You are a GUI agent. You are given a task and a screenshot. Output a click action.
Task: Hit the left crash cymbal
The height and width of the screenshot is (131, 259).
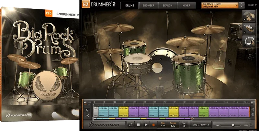(x=118, y=28)
